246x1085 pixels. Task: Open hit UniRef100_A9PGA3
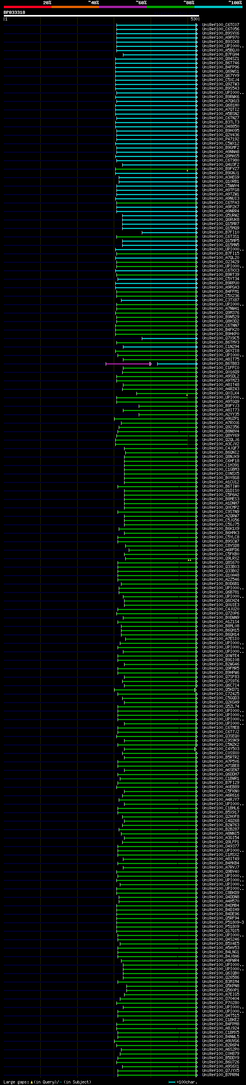click(220, 287)
